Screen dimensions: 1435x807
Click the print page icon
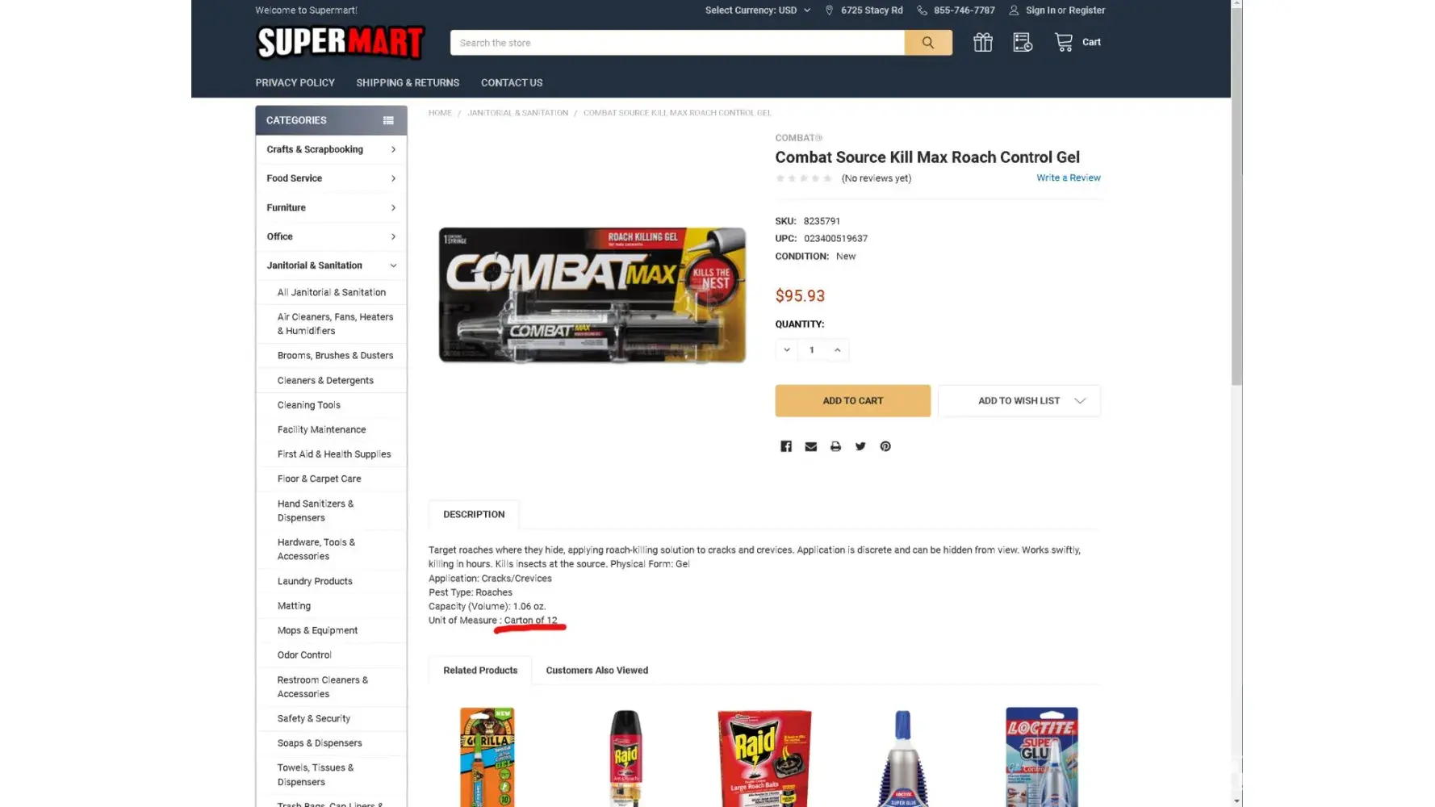[835, 446]
